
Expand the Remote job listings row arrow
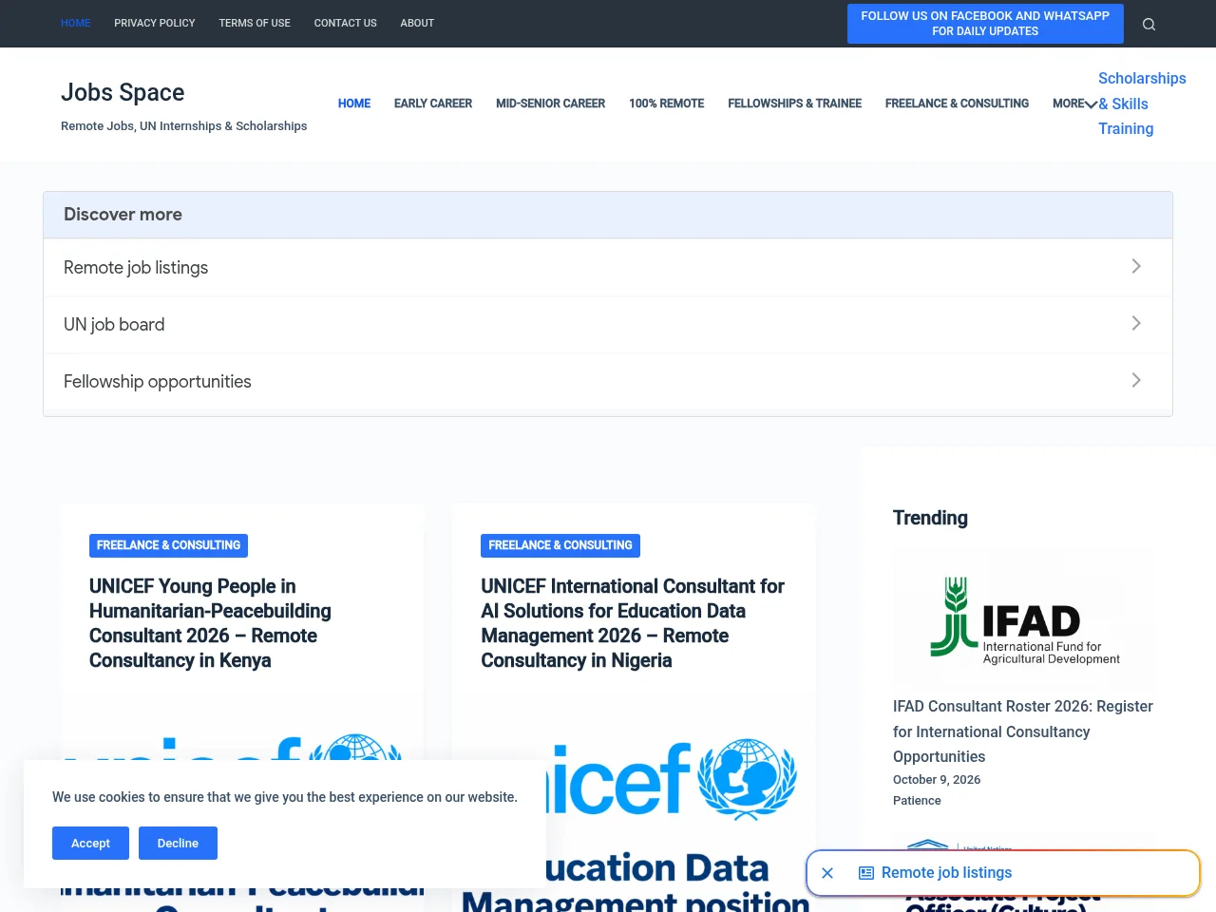click(1136, 266)
